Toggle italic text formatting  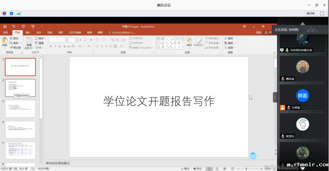click(x=55, y=47)
